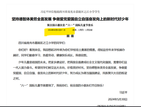
Task: Click the bold headline starting "坚持德智体美劳全面发展"
Action: pyautogui.click(x=70, y=19)
